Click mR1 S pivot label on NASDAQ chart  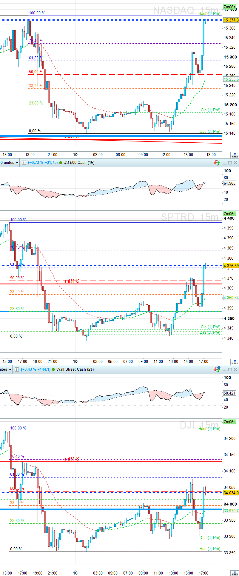pyautogui.click(x=72, y=136)
